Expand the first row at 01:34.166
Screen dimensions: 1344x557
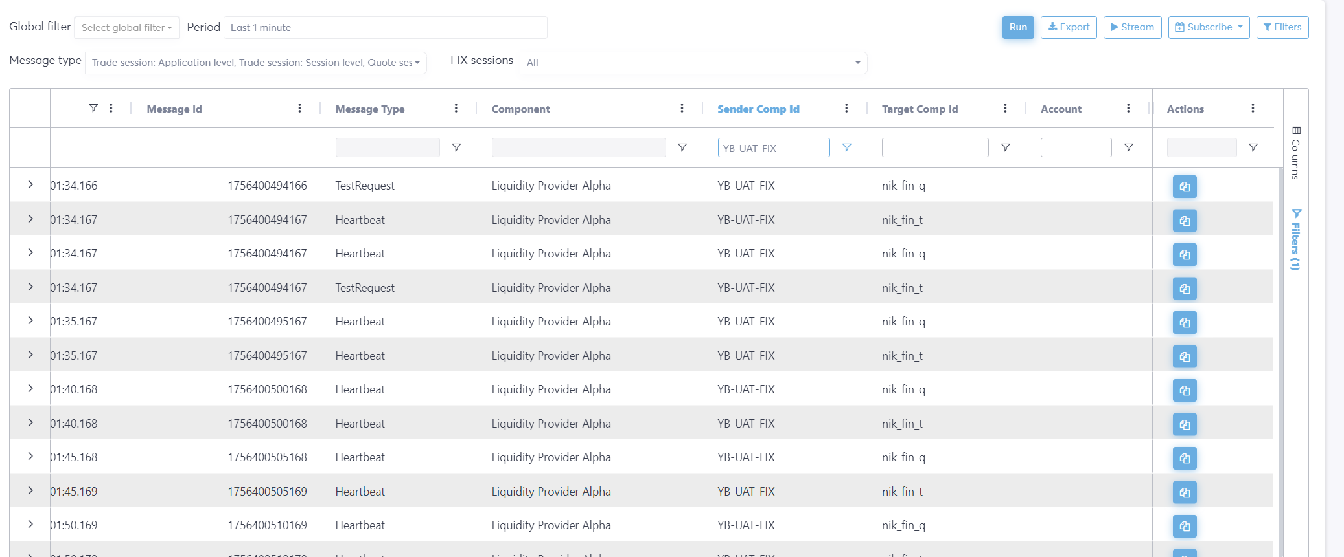coord(30,185)
